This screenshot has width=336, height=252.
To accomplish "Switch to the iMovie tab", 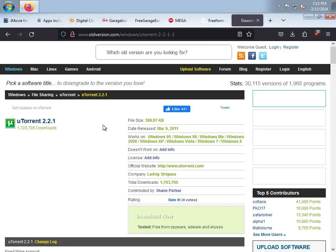I will (x=16, y=21).
